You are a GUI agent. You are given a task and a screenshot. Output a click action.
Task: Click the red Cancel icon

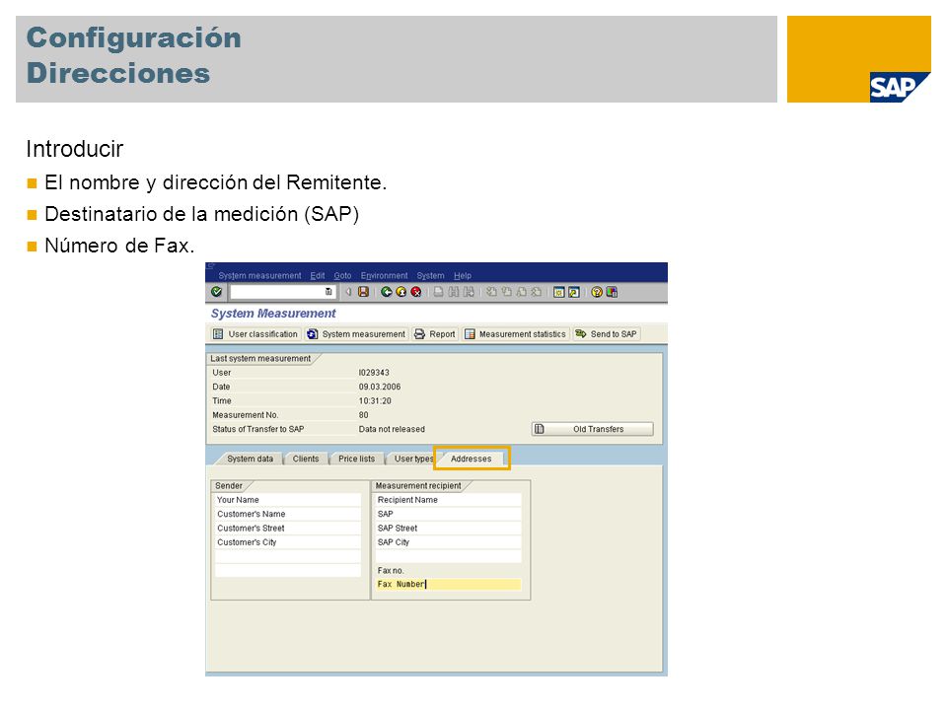click(416, 292)
